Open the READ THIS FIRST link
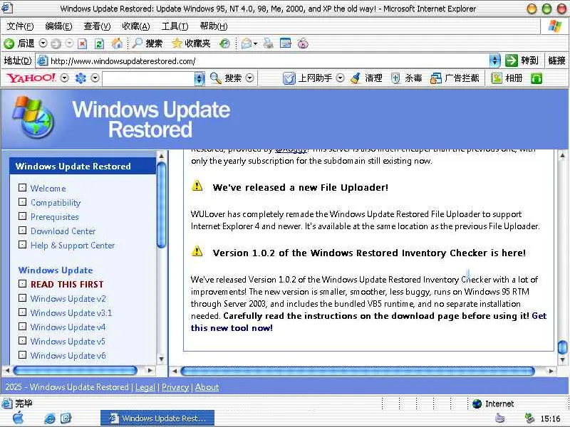This screenshot has height=427, width=570. click(67, 284)
